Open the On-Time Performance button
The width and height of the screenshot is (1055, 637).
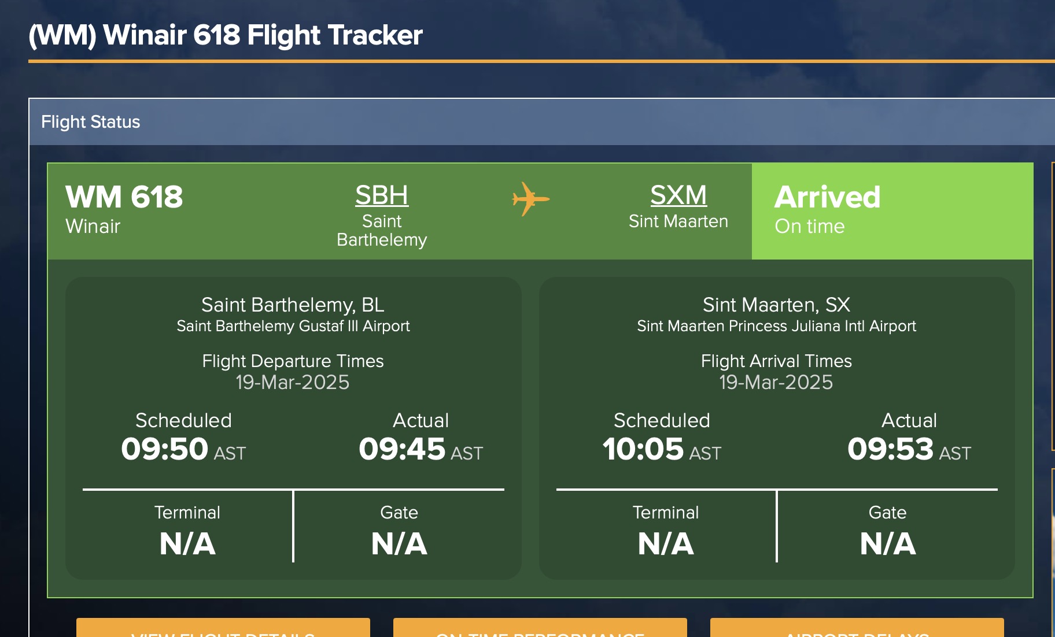click(x=540, y=629)
